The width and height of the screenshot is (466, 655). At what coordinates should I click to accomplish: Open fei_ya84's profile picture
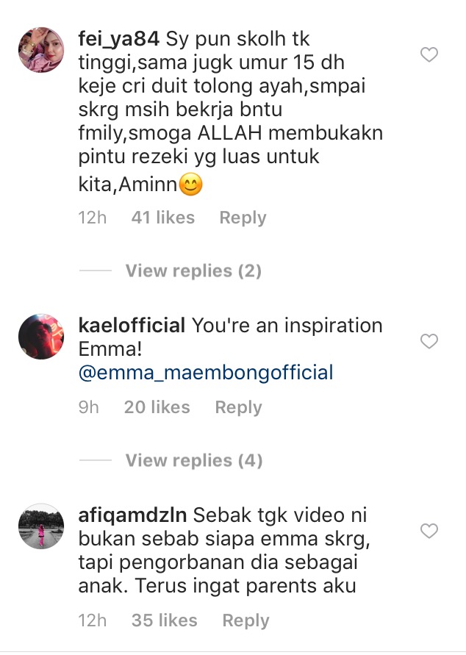41,50
